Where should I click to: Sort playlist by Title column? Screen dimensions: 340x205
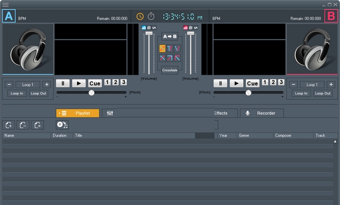(x=134, y=136)
